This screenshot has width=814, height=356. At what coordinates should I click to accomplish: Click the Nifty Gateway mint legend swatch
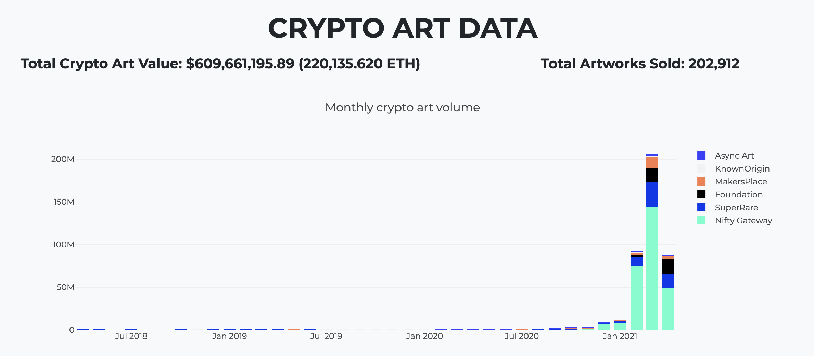(x=701, y=221)
